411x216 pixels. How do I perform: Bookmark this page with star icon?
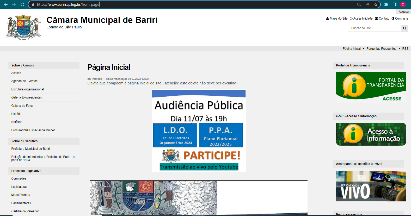[x=376, y=4]
